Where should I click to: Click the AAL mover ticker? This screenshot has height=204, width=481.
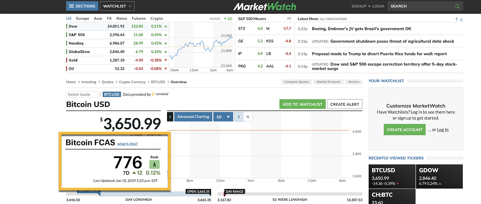click(x=270, y=66)
